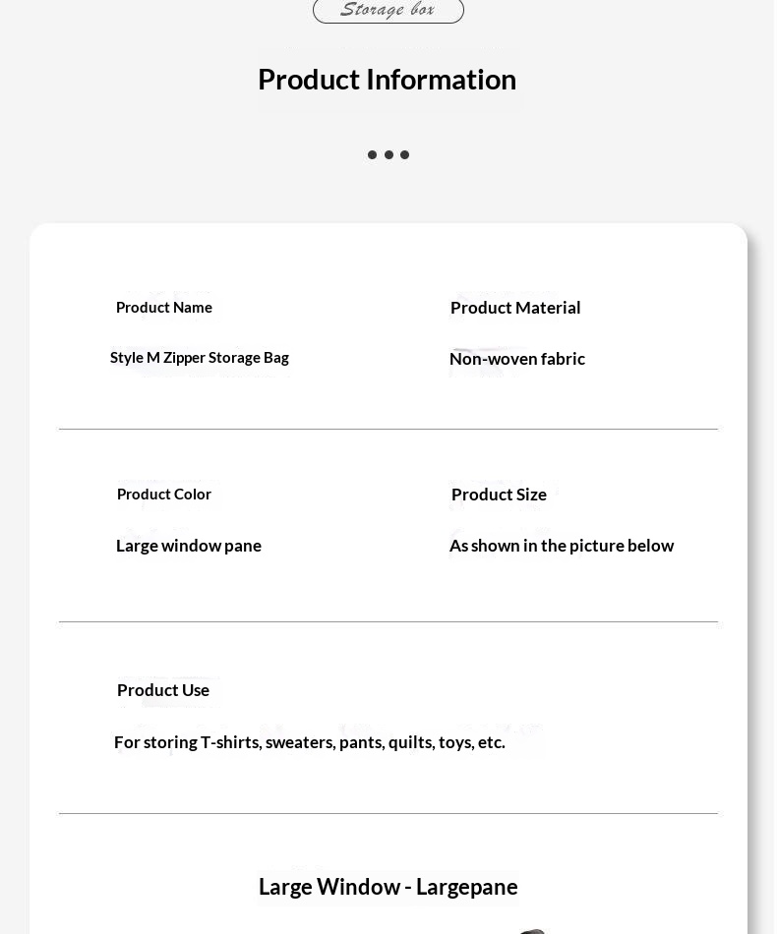The width and height of the screenshot is (777, 934).
Task: Click 'As shown in the picture below' text
Action: click(562, 546)
